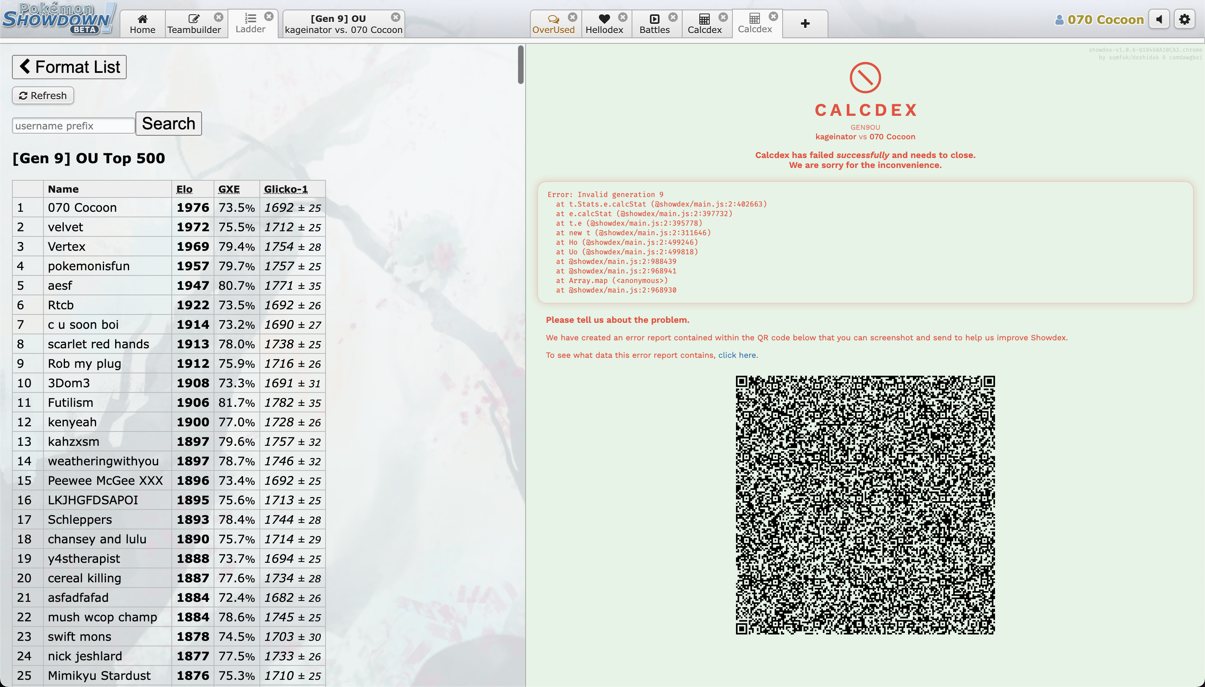Click the error stack trace box

tap(865, 242)
